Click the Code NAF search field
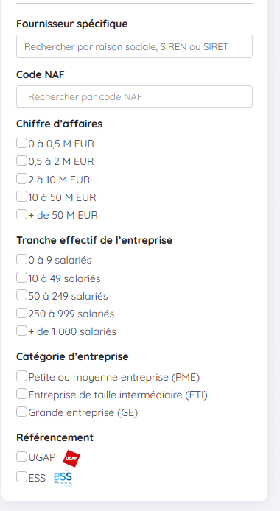This screenshot has width=280, height=511. [x=134, y=96]
